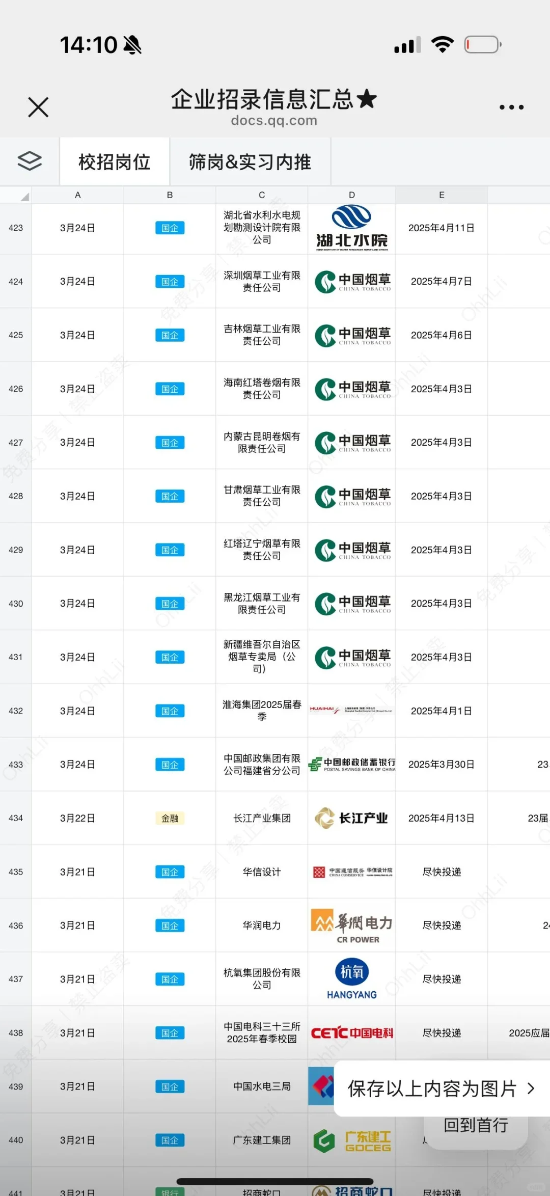Select deadline cell 2025年4月13日
Image resolution: width=550 pixels, height=1196 pixels.
tap(442, 818)
